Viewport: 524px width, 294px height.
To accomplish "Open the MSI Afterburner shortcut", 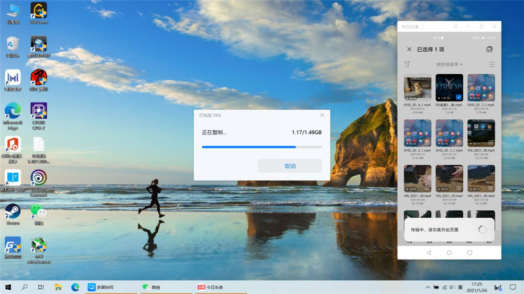I will (x=39, y=250).
